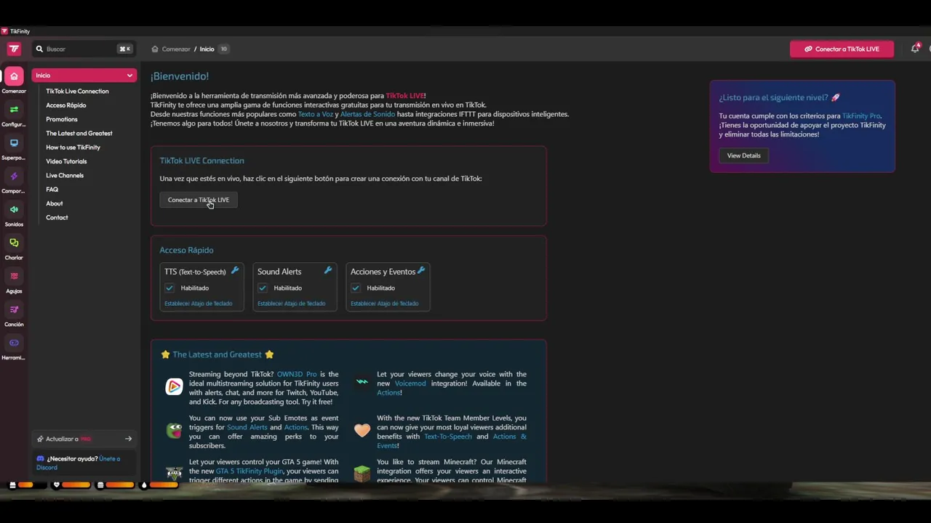Viewport: 931px width, 523px height.
Task: Click the TikFinity logo icon
Action: 14,49
